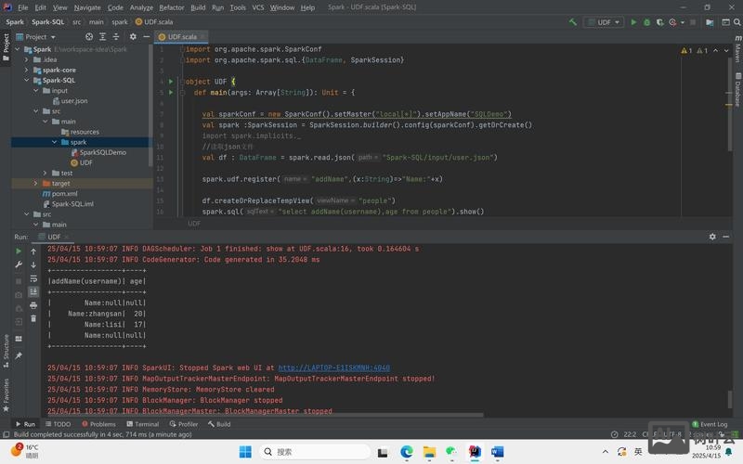Switch to the Terminal tool window tab
743x464 pixels.
click(142, 424)
